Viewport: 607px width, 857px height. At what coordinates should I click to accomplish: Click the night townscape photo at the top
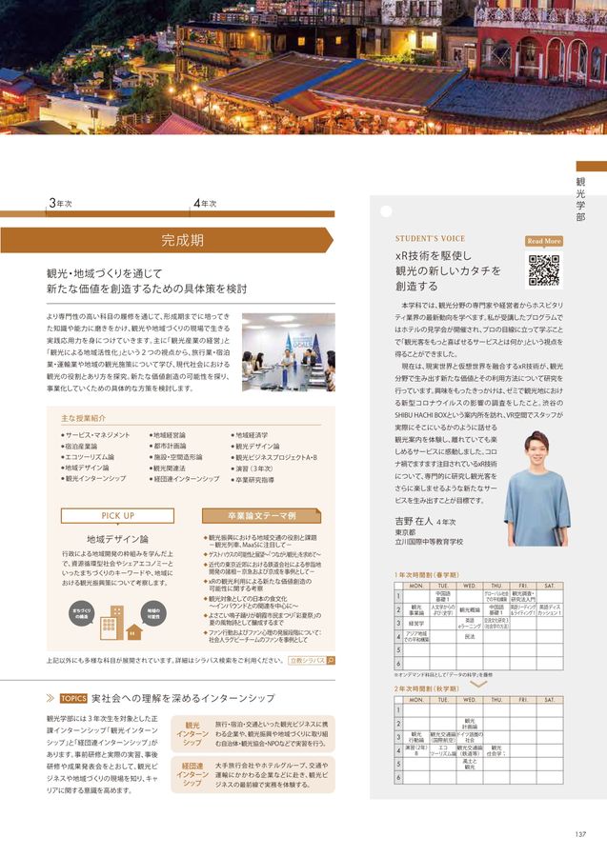coord(303,67)
